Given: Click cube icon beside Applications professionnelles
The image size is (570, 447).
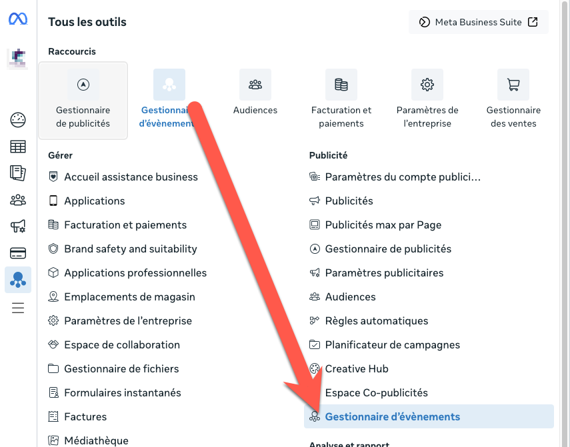Looking at the screenshot, I should (53, 272).
